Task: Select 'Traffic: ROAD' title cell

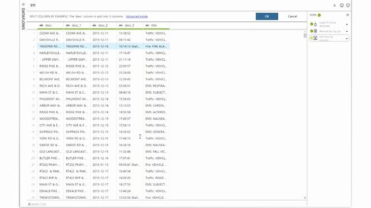Action: coord(156,178)
